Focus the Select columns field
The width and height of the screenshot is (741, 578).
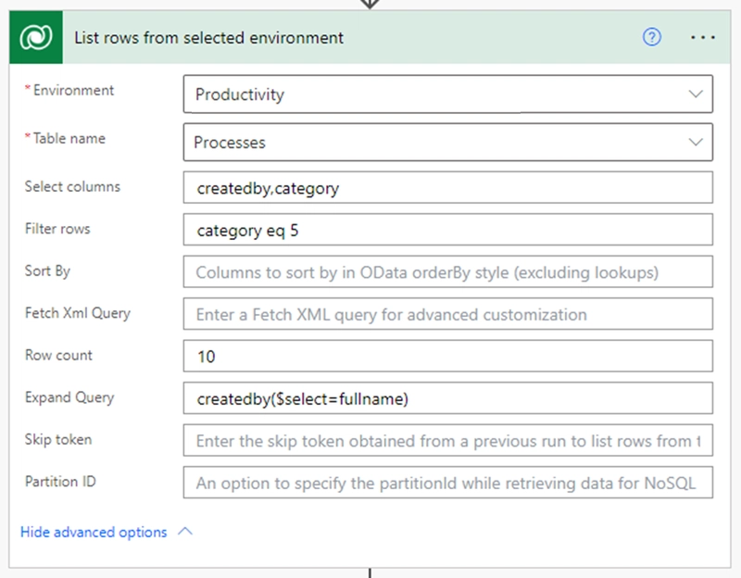447,188
